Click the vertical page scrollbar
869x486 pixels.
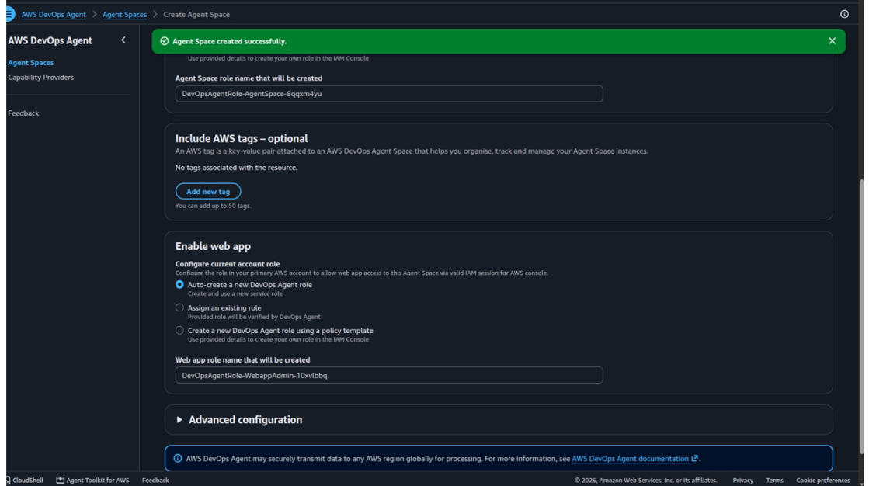click(861, 316)
